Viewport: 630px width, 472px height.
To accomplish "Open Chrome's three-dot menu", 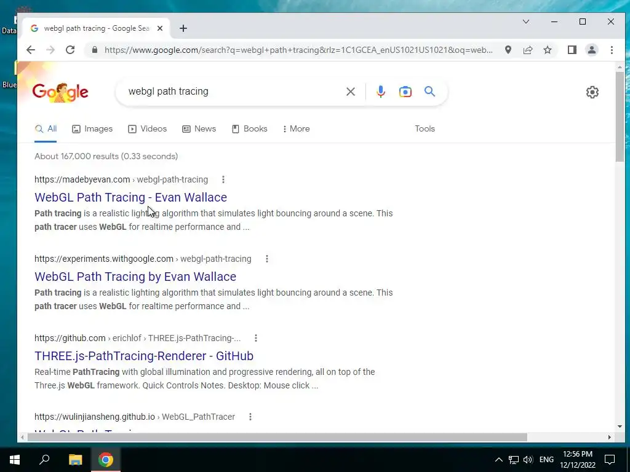I will pyautogui.click(x=612, y=50).
